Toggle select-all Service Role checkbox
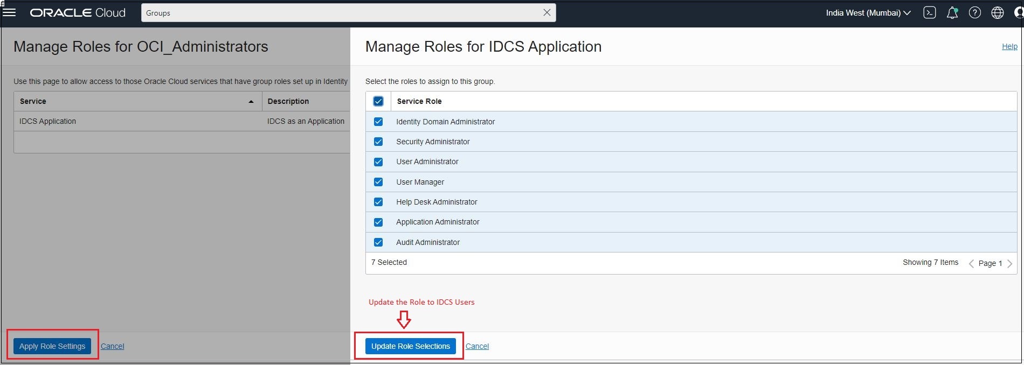 click(x=378, y=101)
